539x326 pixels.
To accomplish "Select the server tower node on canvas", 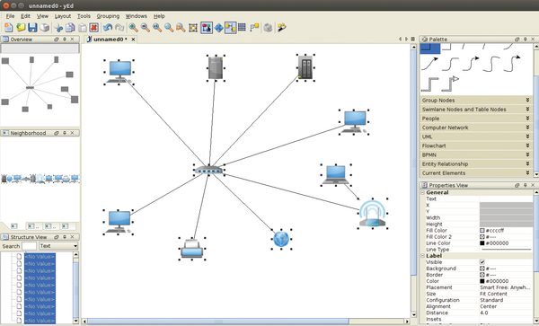I will pyautogui.click(x=216, y=67).
